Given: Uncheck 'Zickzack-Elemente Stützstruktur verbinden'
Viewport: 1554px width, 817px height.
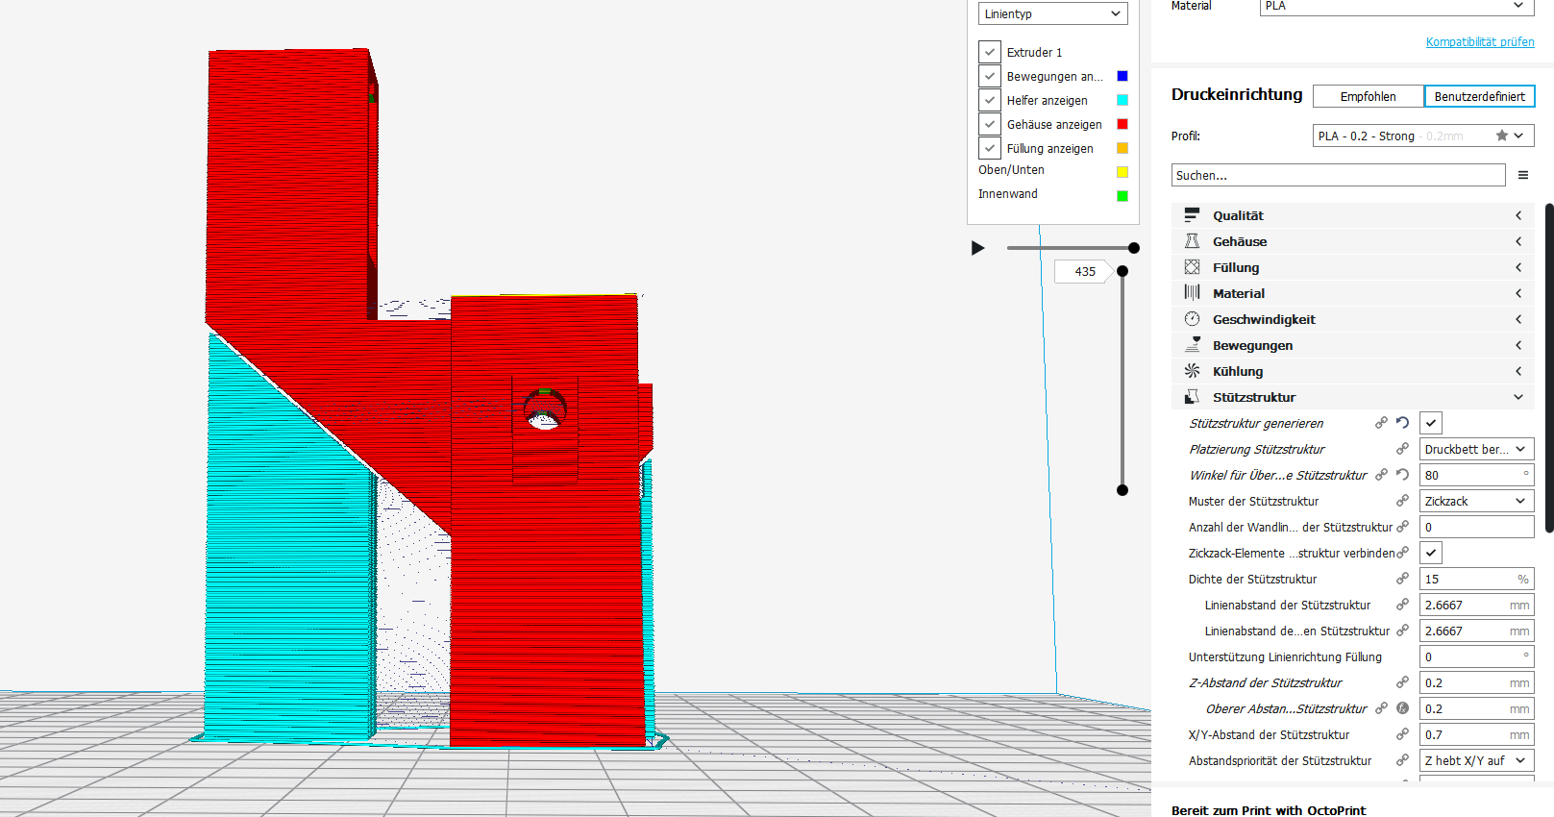Looking at the screenshot, I should 1431,553.
